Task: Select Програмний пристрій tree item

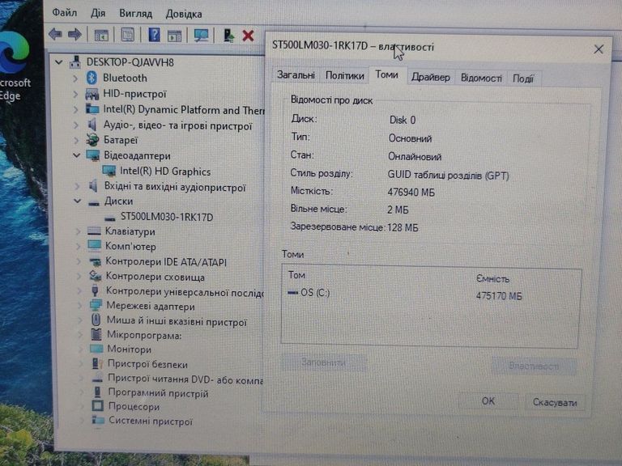Action: click(158, 393)
